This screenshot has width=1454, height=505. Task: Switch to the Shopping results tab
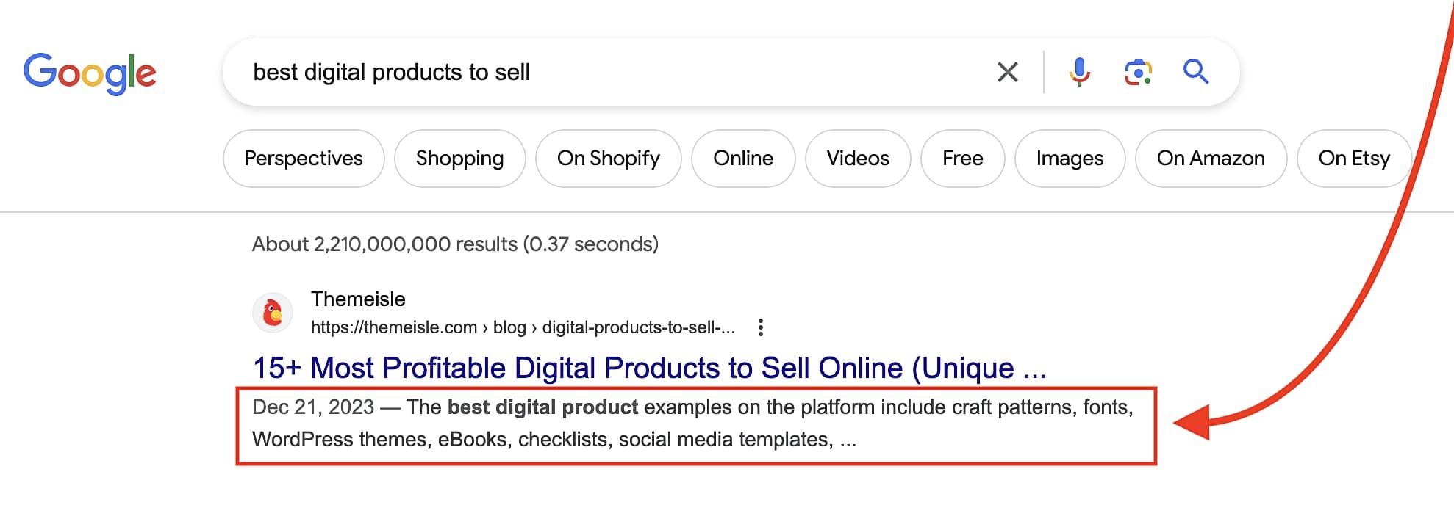coord(459,158)
